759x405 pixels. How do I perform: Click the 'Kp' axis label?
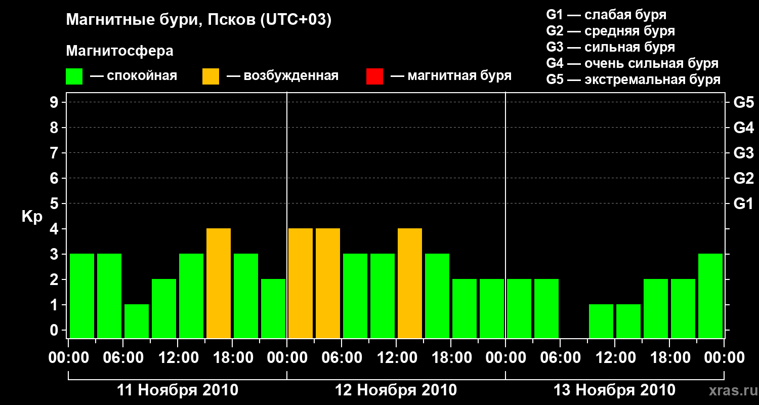32,217
